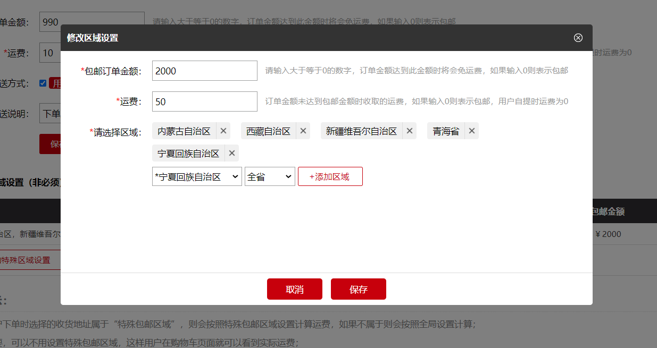Remove 青海省 from the selected regions
This screenshot has width=657, height=348.
click(x=471, y=130)
